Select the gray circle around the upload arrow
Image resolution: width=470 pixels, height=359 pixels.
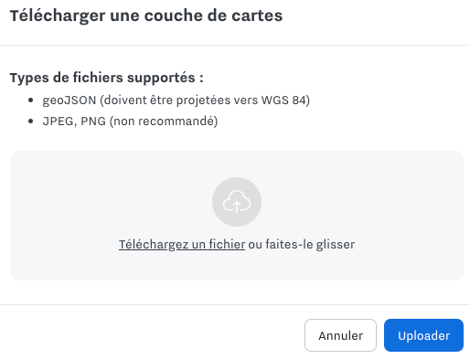237,202
